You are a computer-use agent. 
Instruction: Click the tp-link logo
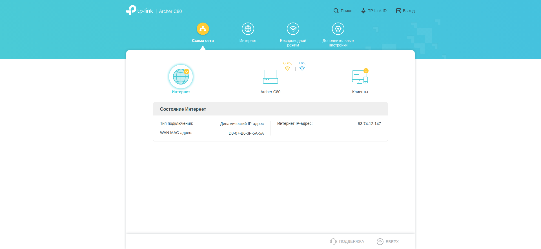139,10
